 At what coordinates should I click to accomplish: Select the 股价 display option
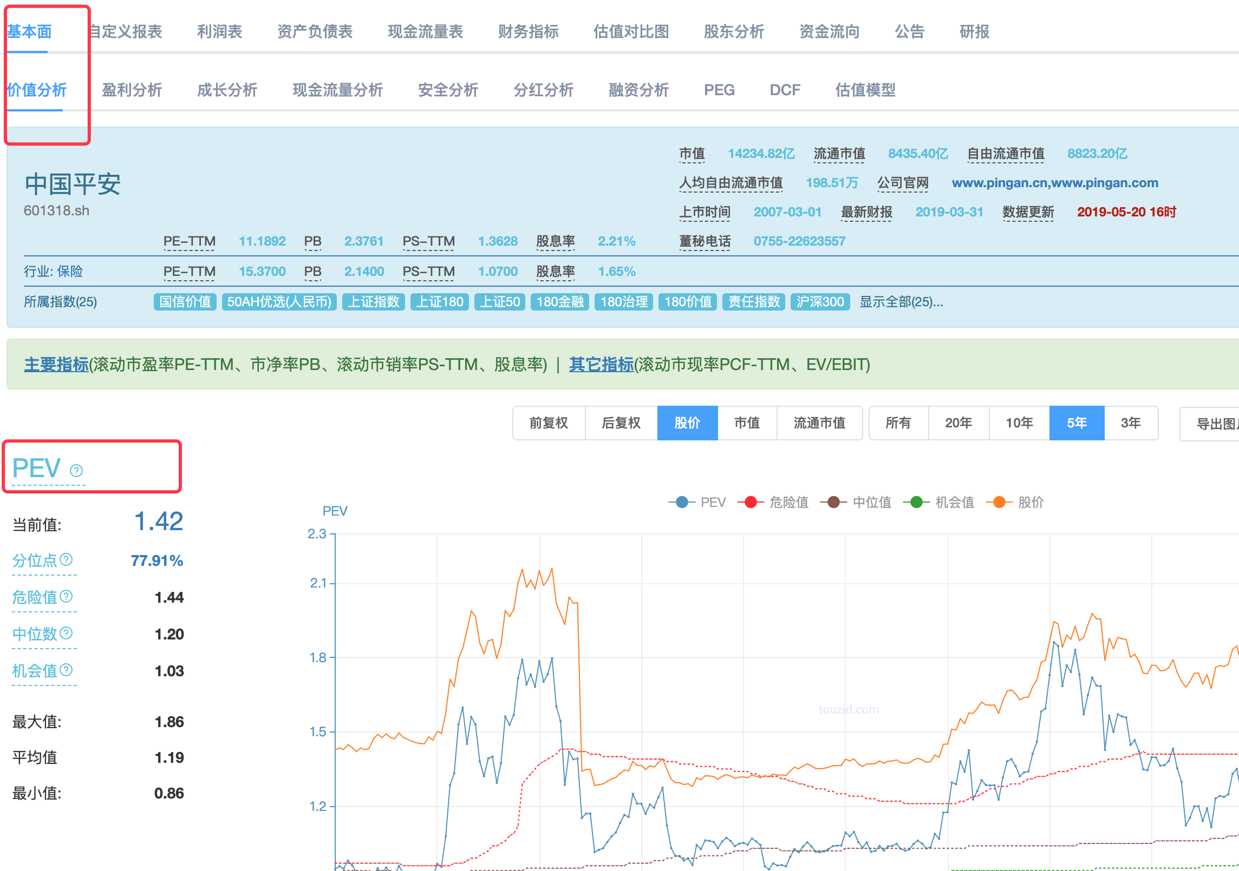click(x=688, y=423)
